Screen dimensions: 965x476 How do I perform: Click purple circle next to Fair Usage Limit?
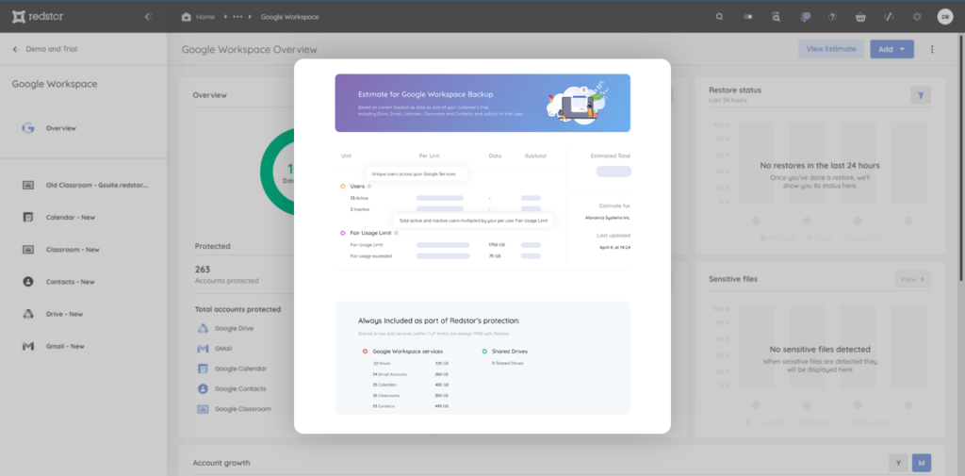click(342, 234)
